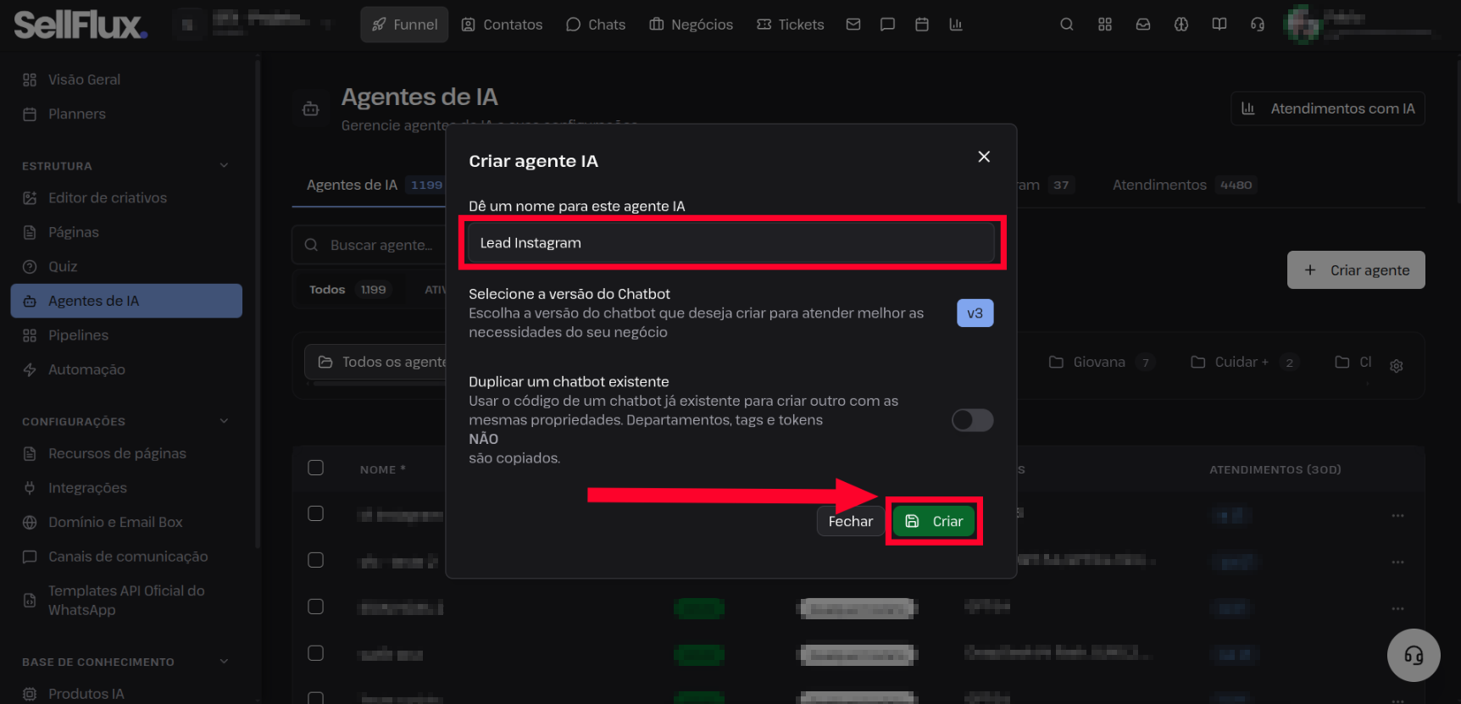Click the headset support icon in the top bar
1461x704 pixels.
(1258, 25)
